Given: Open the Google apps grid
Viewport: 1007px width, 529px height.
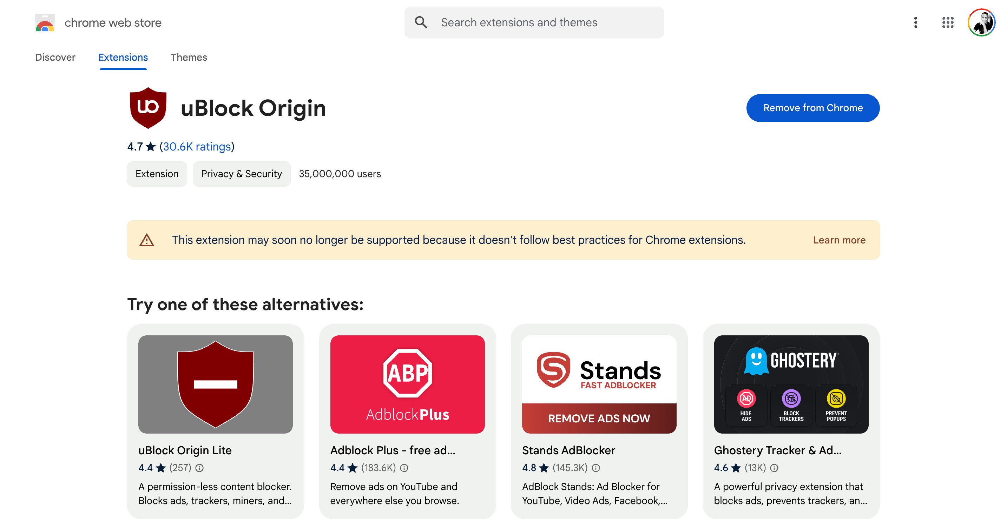Looking at the screenshot, I should [948, 22].
